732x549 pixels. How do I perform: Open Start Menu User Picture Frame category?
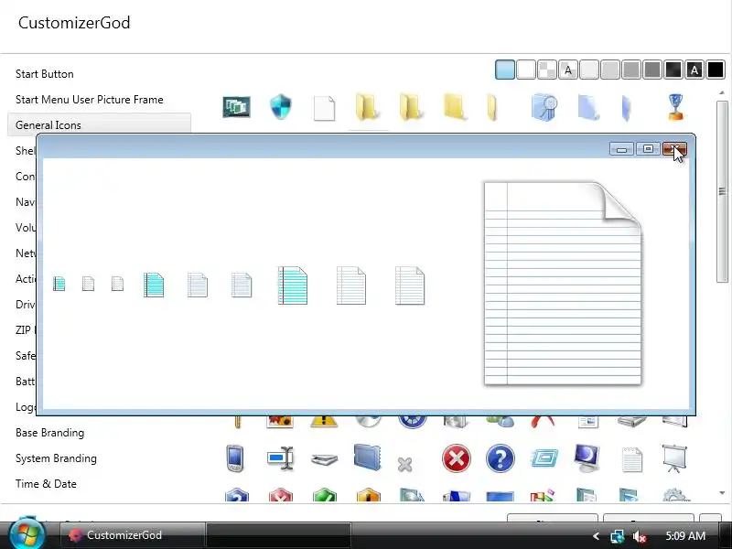(89, 100)
